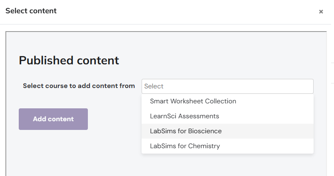Image resolution: width=334 pixels, height=176 pixels.
Task: Pick the LearnSci Assessments option
Action: 184,116
